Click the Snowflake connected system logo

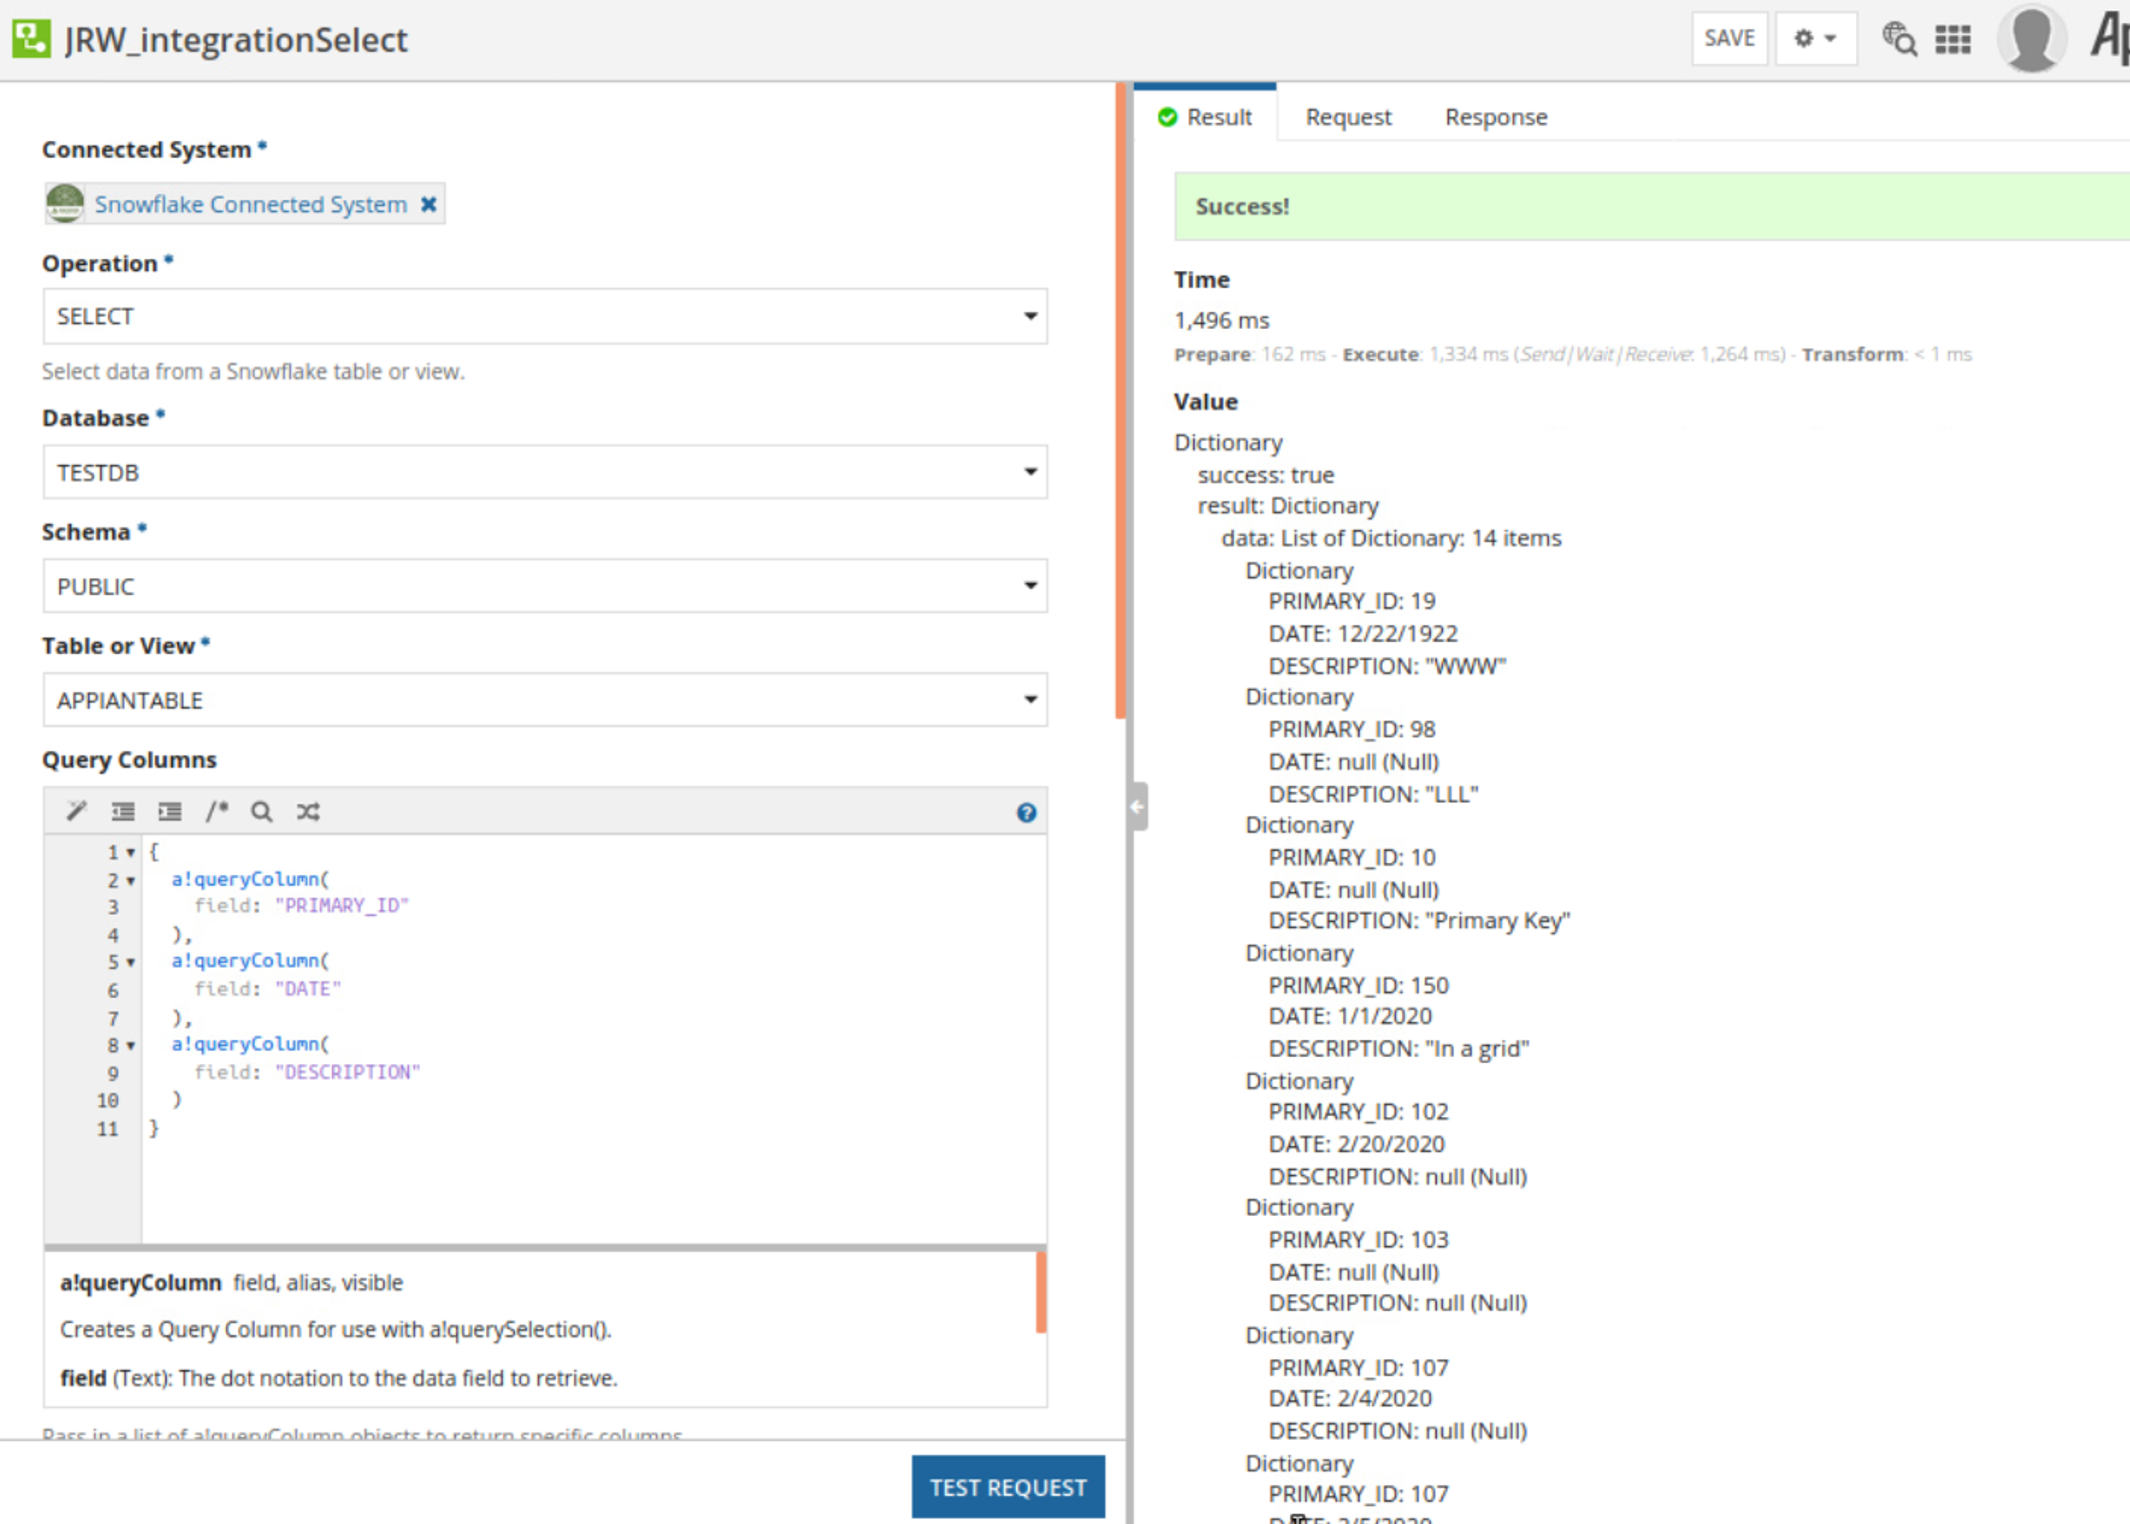click(65, 204)
